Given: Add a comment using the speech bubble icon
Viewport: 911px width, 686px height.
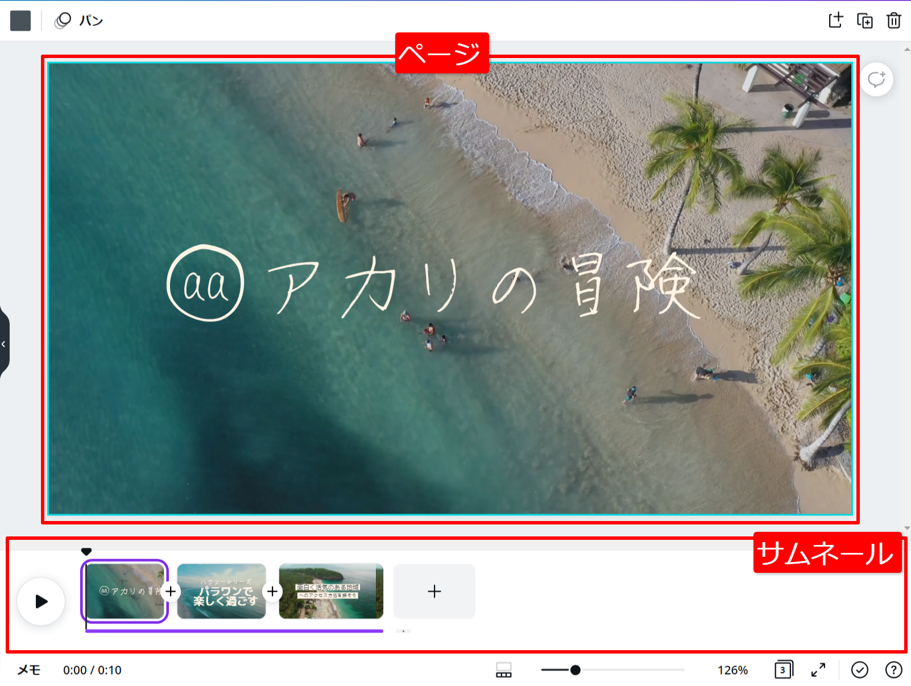Looking at the screenshot, I should pos(876,79).
